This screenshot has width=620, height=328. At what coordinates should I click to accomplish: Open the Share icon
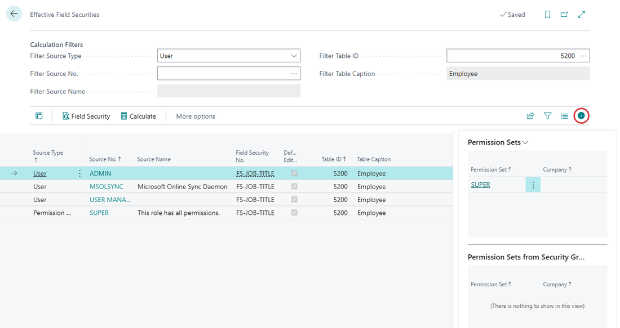coord(530,116)
